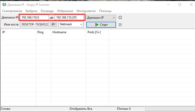Sort results by the IP column header
This screenshot has height=111, width=195.
pos(18,32)
